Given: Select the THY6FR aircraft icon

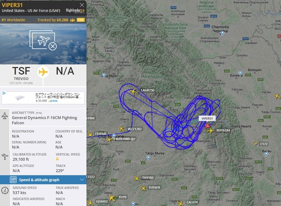Looking at the screenshot, I should (x=143, y=188).
